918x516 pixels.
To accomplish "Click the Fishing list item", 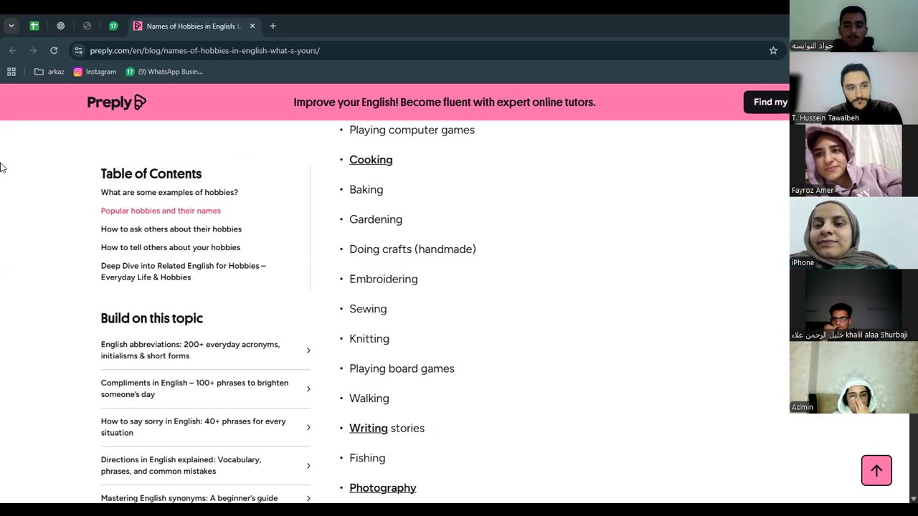I will [367, 458].
